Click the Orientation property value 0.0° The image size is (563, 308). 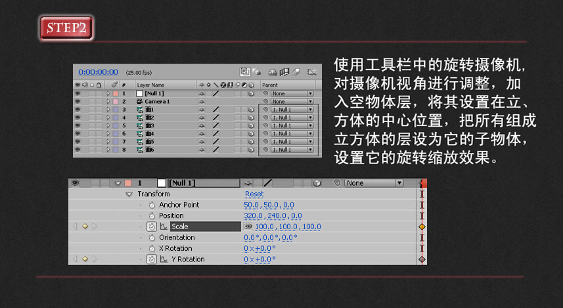(x=252, y=238)
